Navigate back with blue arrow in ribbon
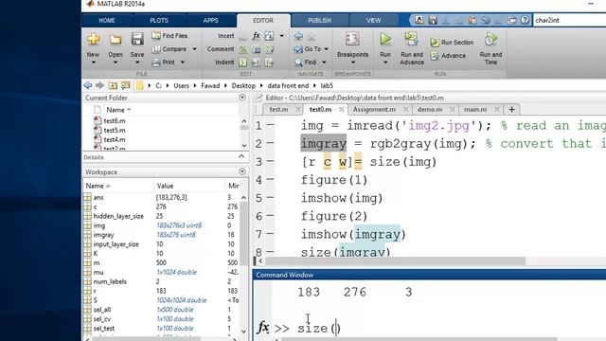Image resolution: width=606 pixels, height=341 pixels. tap(298, 36)
